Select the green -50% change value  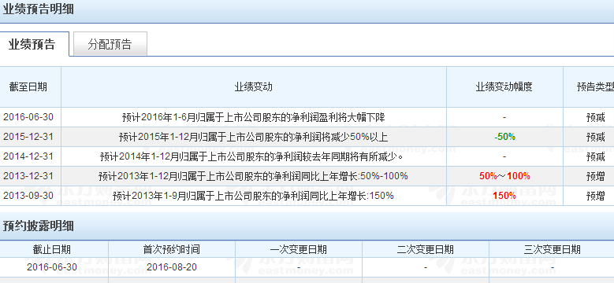[x=504, y=137]
